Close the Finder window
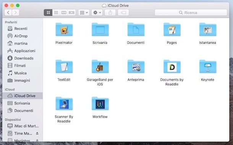The image size is (233, 145). tap(6, 5)
